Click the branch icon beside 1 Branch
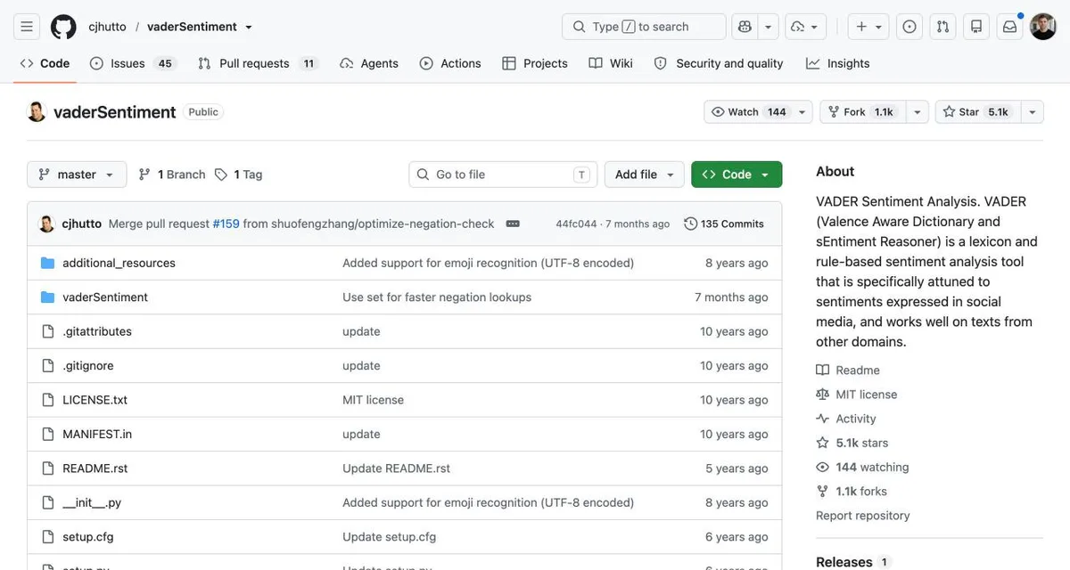The height and width of the screenshot is (570, 1070). click(144, 175)
